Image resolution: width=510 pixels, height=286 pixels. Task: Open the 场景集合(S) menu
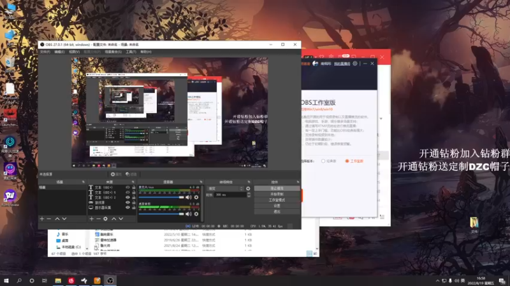click(x=113, y=52)
